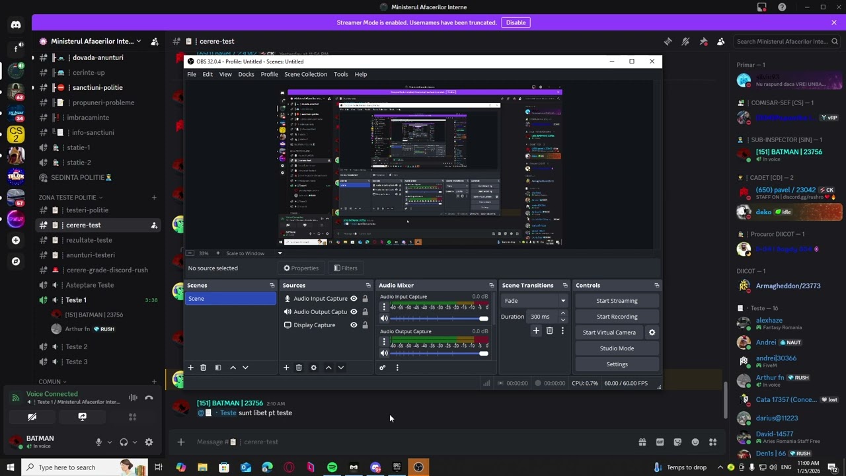Open Discord threads icon in channel header
This screenshot has height=476, width=846.
tap(668, 41)
